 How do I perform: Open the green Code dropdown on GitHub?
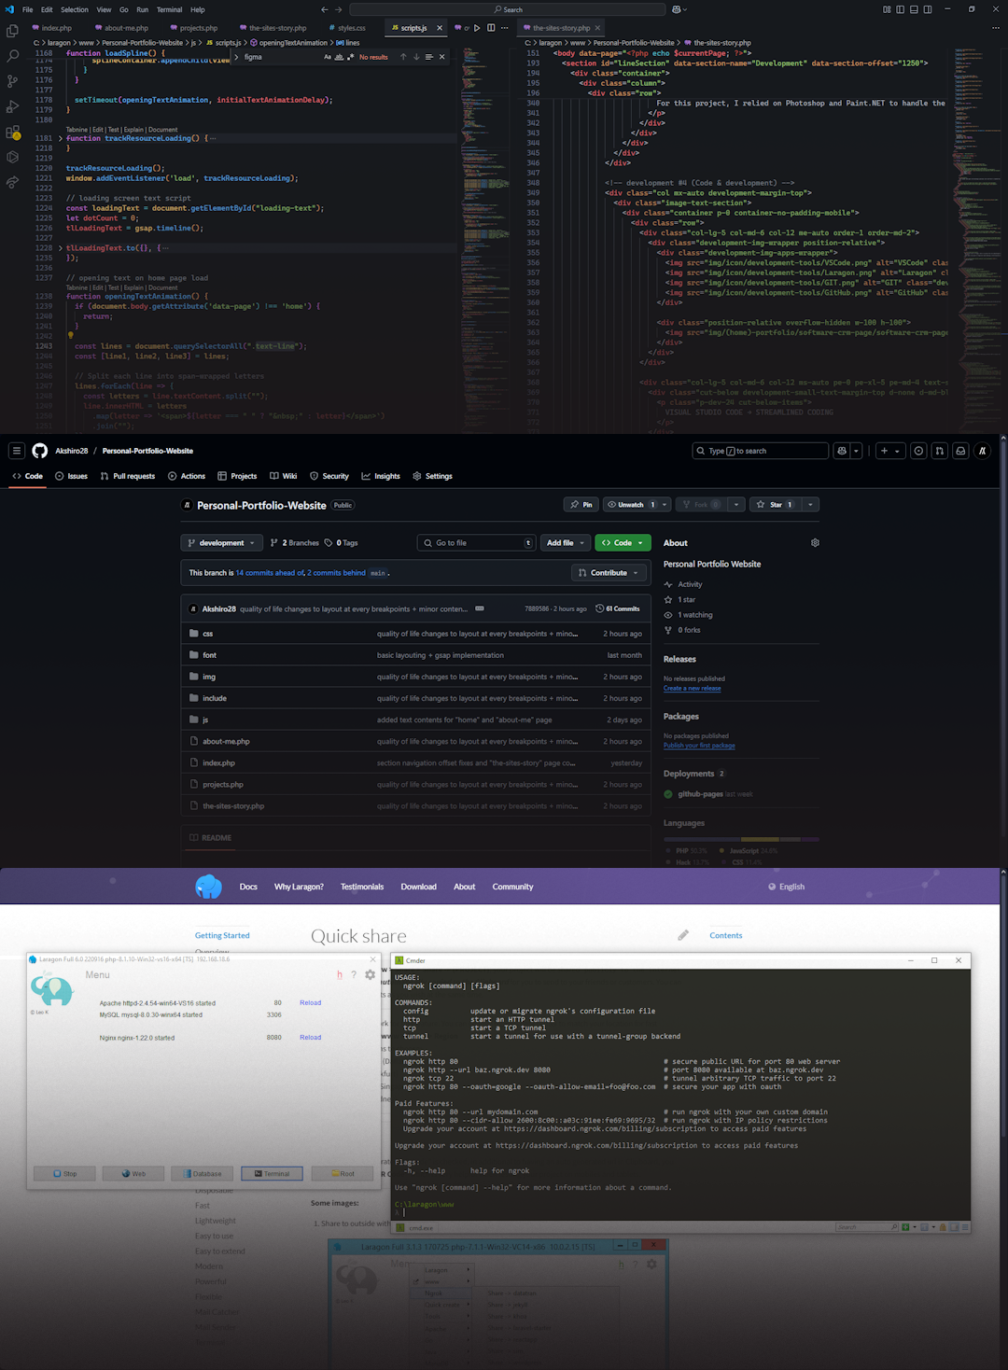pos(623,542)
